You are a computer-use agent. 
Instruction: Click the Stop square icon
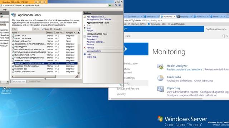pos(84,28)
